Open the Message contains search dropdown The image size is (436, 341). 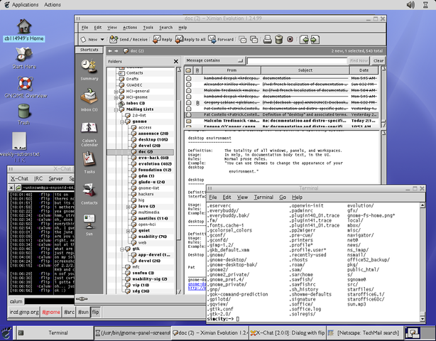point(214,60)
